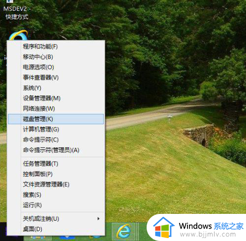Image resolution: width=246 pixels, height=241 pixels.
Task: Open 文件资源管理器(E)
Action: click(x=56, y=184)
